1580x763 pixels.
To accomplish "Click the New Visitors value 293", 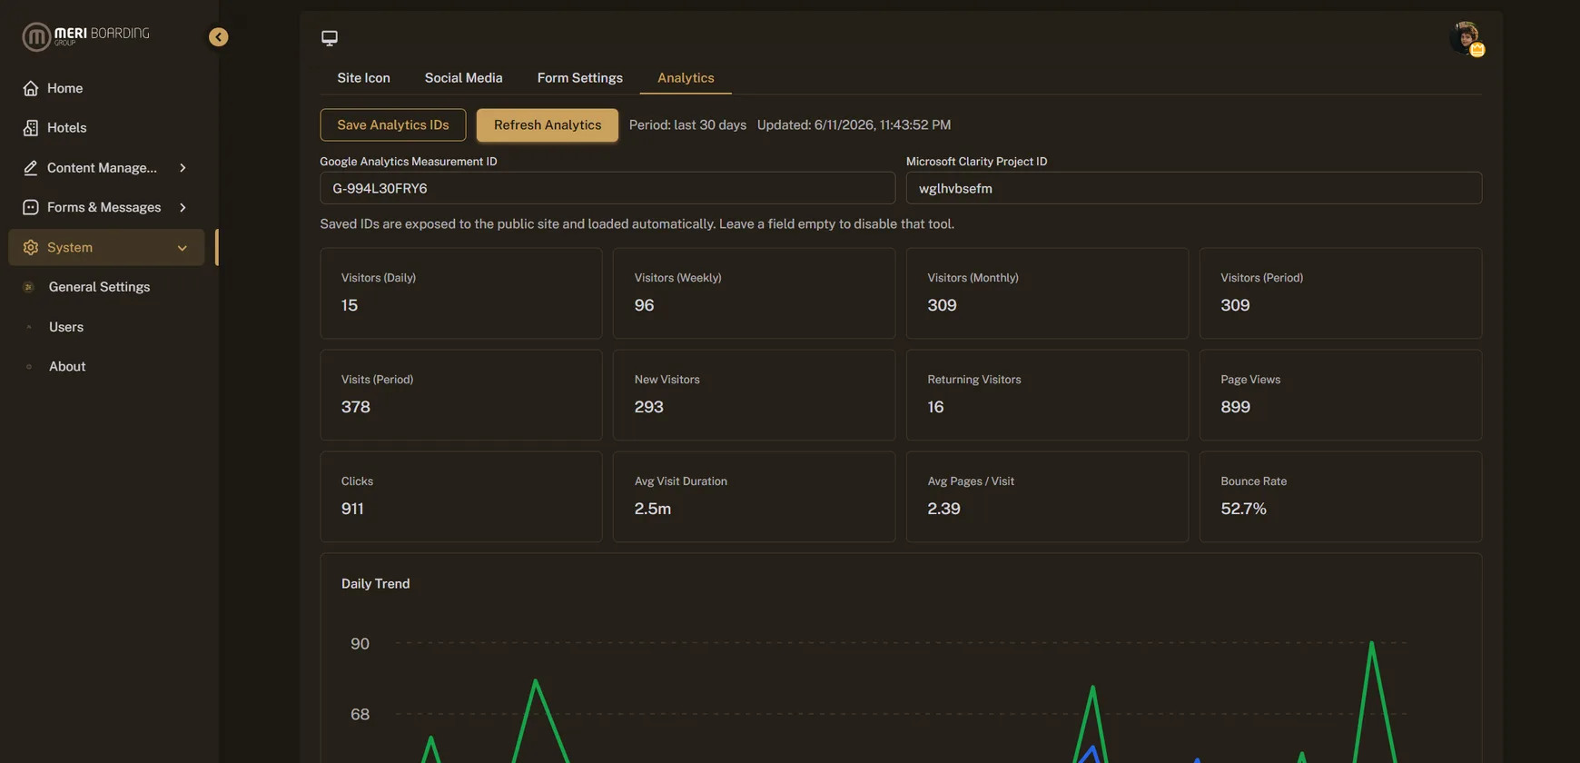I will [x=648, y=407].
